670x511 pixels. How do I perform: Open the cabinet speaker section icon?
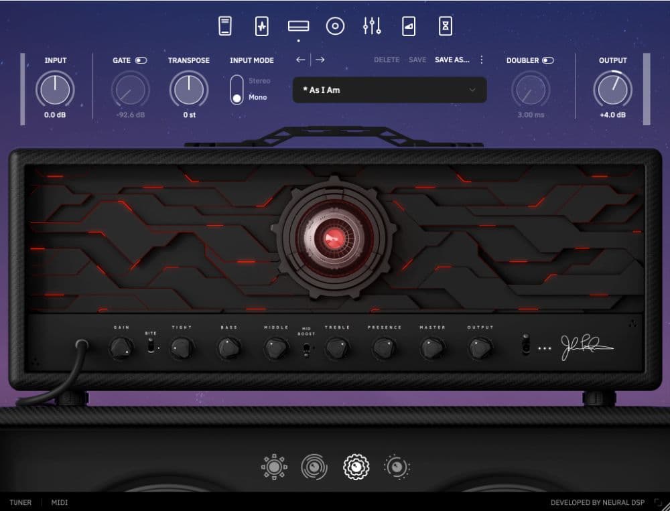pyautogui.click(x=335, y=26)
